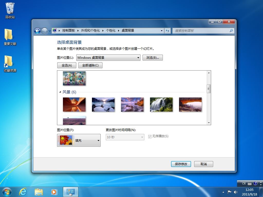263x197 pixels.
Task: Select the red sandstone canyon wallpaper
Action: point(74,105)
